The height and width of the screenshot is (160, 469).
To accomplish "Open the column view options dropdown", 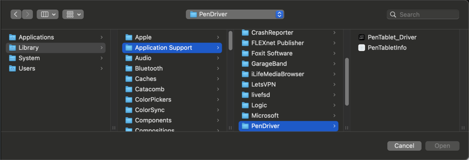I will point(47,14).
